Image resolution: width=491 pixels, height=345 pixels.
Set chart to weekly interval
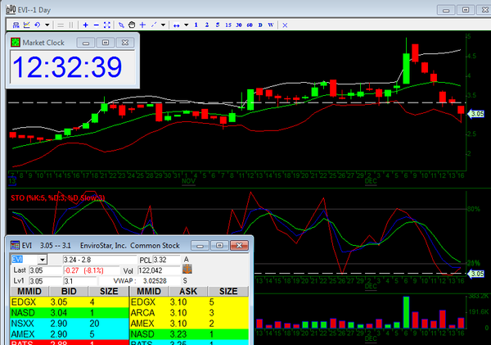[271, 25]
